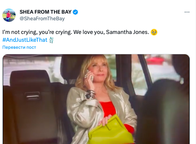Click the silver bracelets in the video
Screen dimensions: 196x144
coord(90,94)
